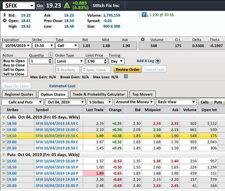
Task: Click the gear icon beside Open price
Action: click(4, 21)
